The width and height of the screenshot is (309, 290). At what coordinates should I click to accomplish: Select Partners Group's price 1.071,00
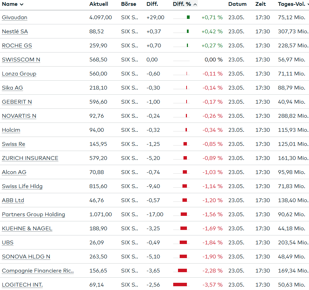coord(100,214)
